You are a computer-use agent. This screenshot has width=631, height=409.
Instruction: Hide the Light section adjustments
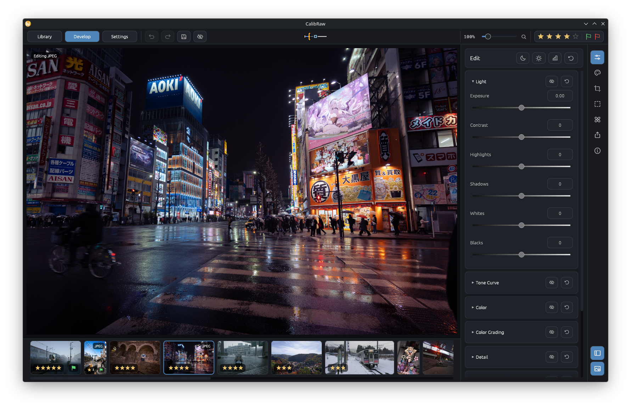552,81
